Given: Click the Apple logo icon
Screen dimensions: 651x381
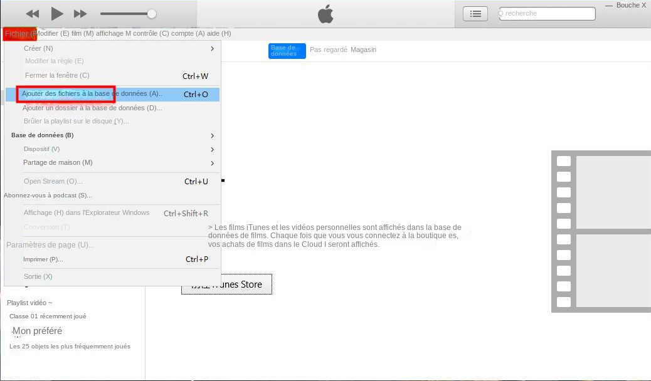Looking at the screenshot, I should (x=325, y=14).
